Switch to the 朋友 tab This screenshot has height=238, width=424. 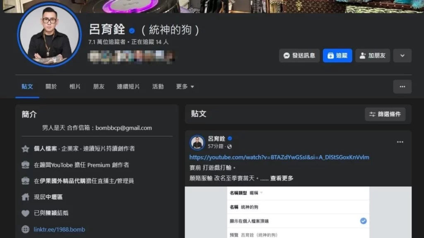tap(99, 87)
